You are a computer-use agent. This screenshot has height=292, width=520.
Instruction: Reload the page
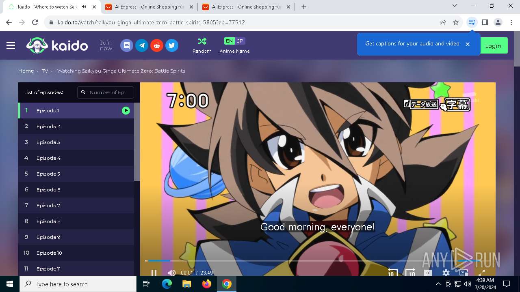35,22
